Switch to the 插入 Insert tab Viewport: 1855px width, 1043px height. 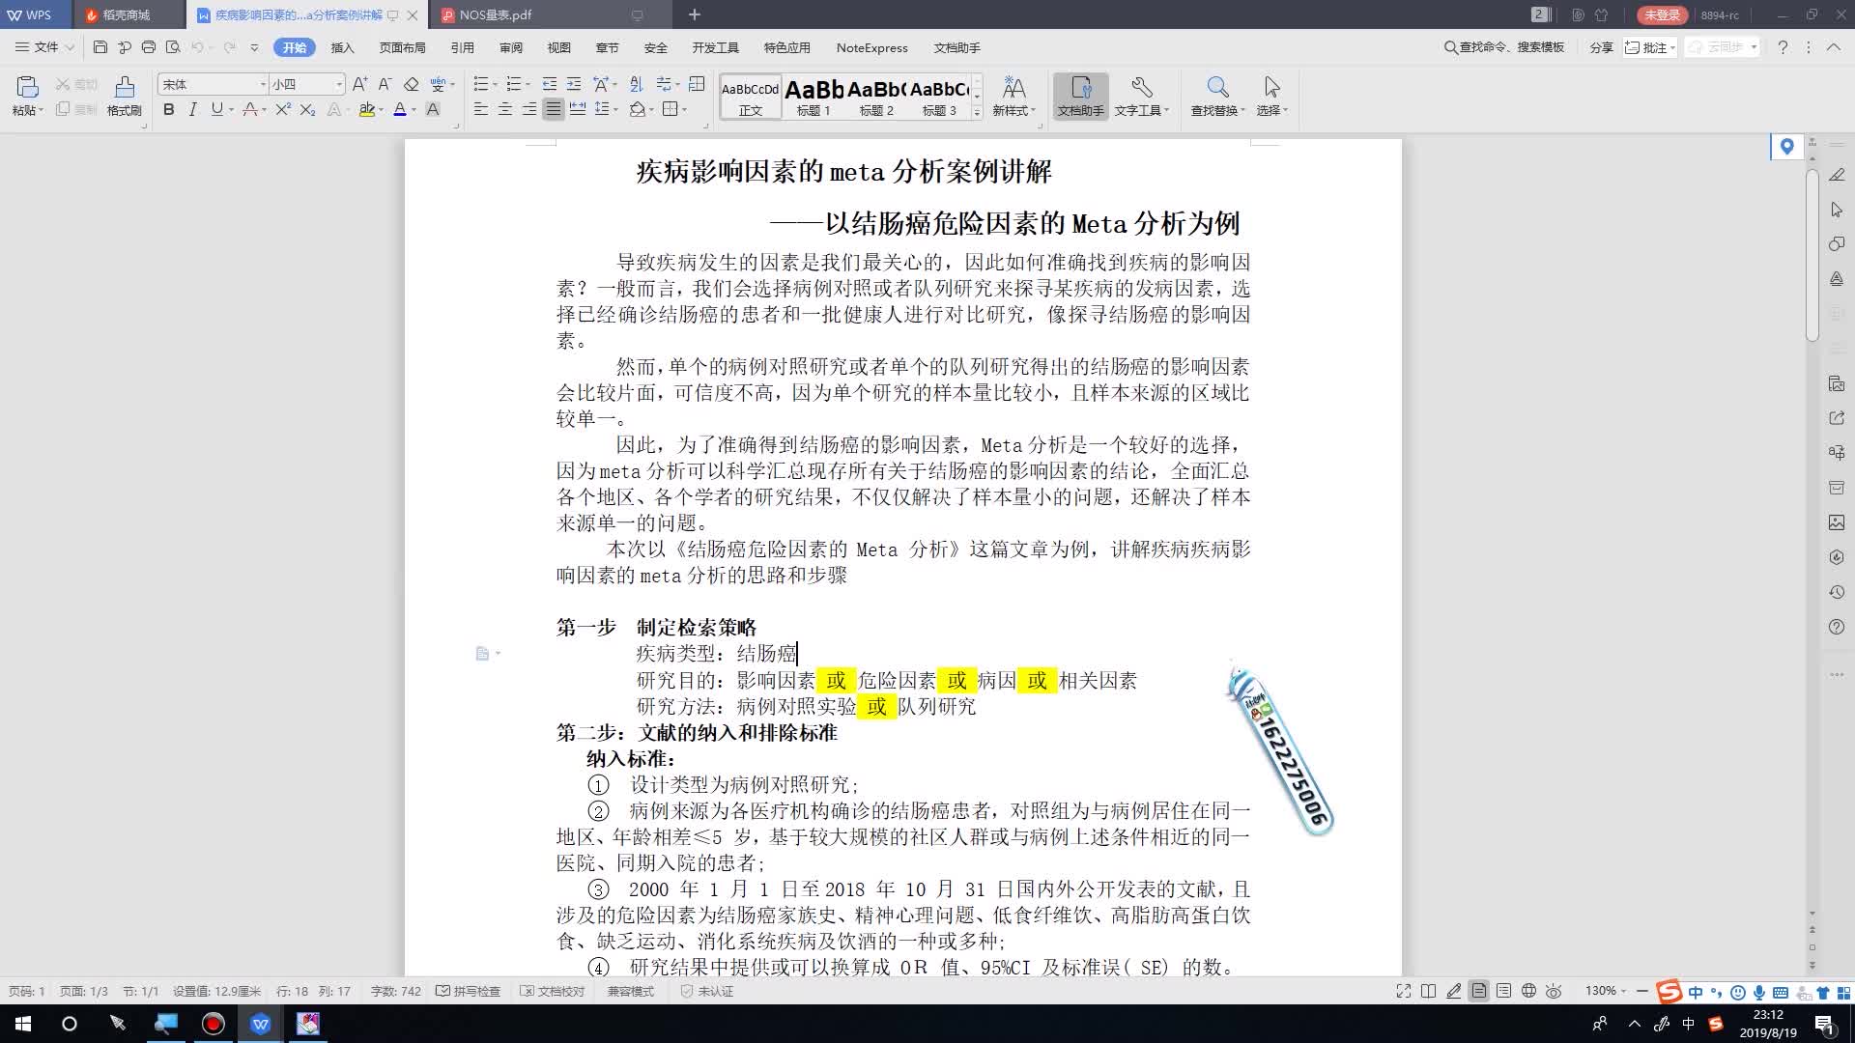(342, 47)
